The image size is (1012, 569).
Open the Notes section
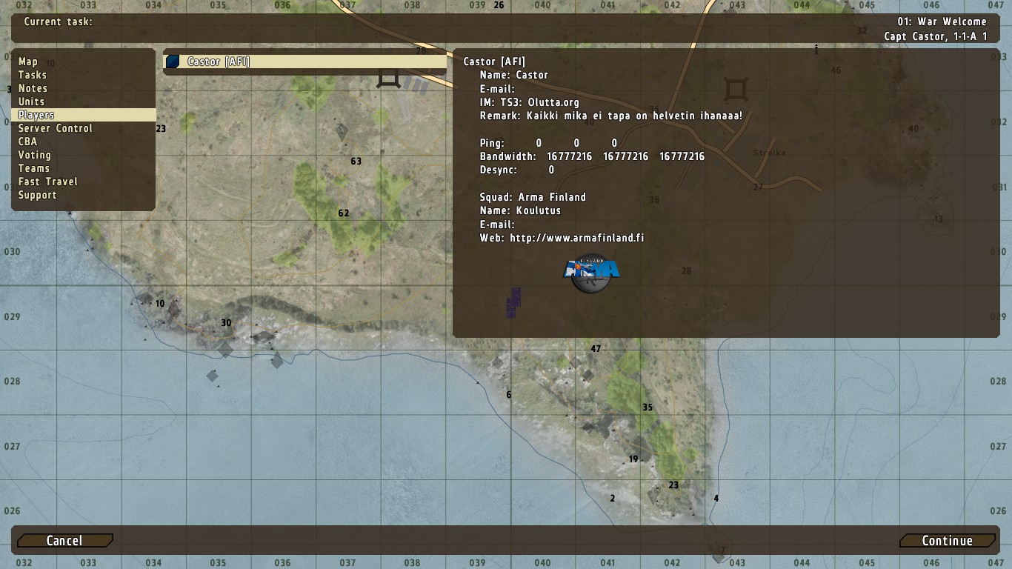[33, 88]
